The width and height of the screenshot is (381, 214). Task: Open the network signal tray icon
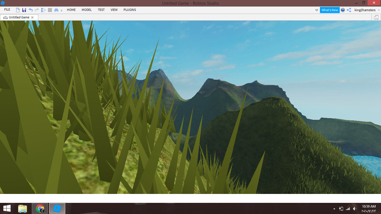point(348,209)
